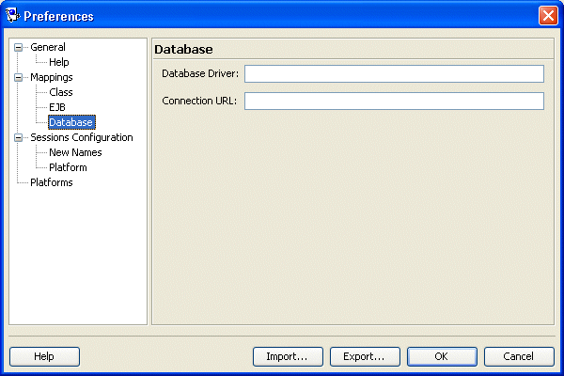
Task: Click the Connection URL label
Action: click(199, 102)
